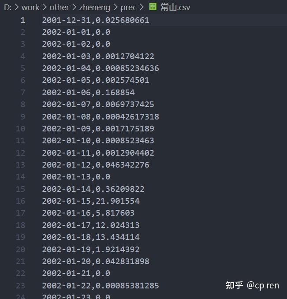The height and width of the screenshot is (299, 287).
Task: Open the 'work' breadcrumb folder
Action: pyautogui.click(x=30, y=7)
